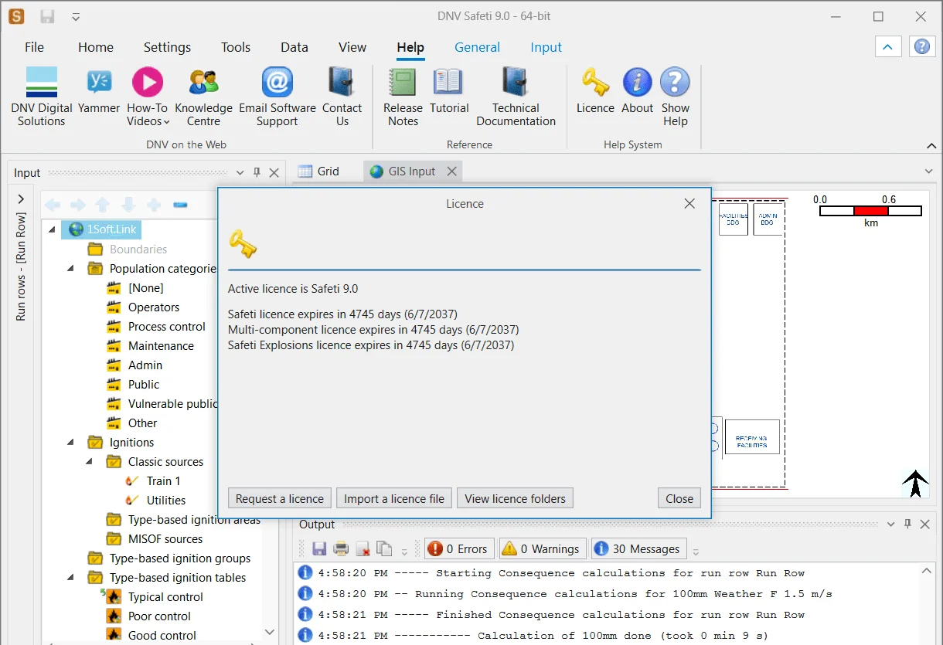Open Technical Documentation
This screenshot has width=943, height=645.
(x=516, y=97)
